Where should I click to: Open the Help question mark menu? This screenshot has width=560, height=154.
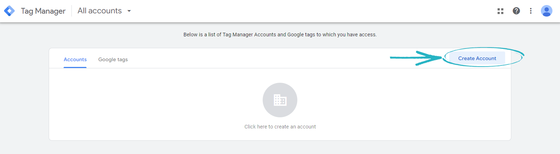point(516,11)
